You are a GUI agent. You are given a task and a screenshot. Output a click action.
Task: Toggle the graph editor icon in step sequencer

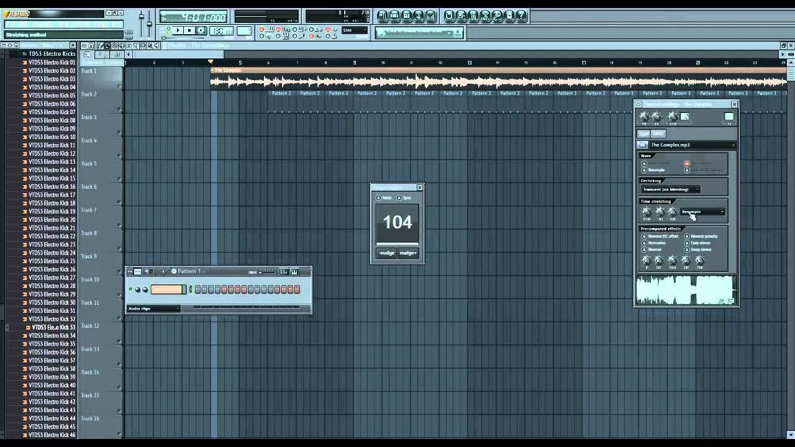pos(284,272)
